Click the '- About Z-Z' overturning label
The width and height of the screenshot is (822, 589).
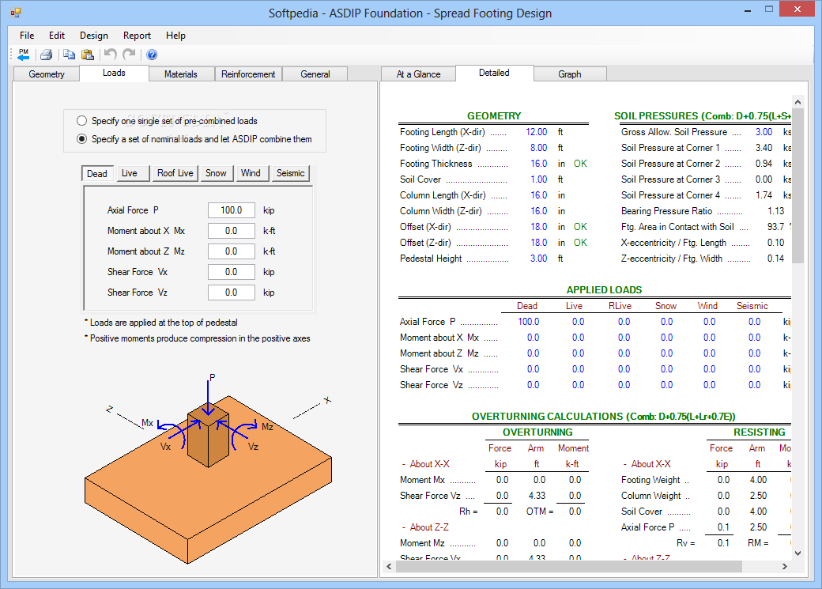tap(425, 527)
